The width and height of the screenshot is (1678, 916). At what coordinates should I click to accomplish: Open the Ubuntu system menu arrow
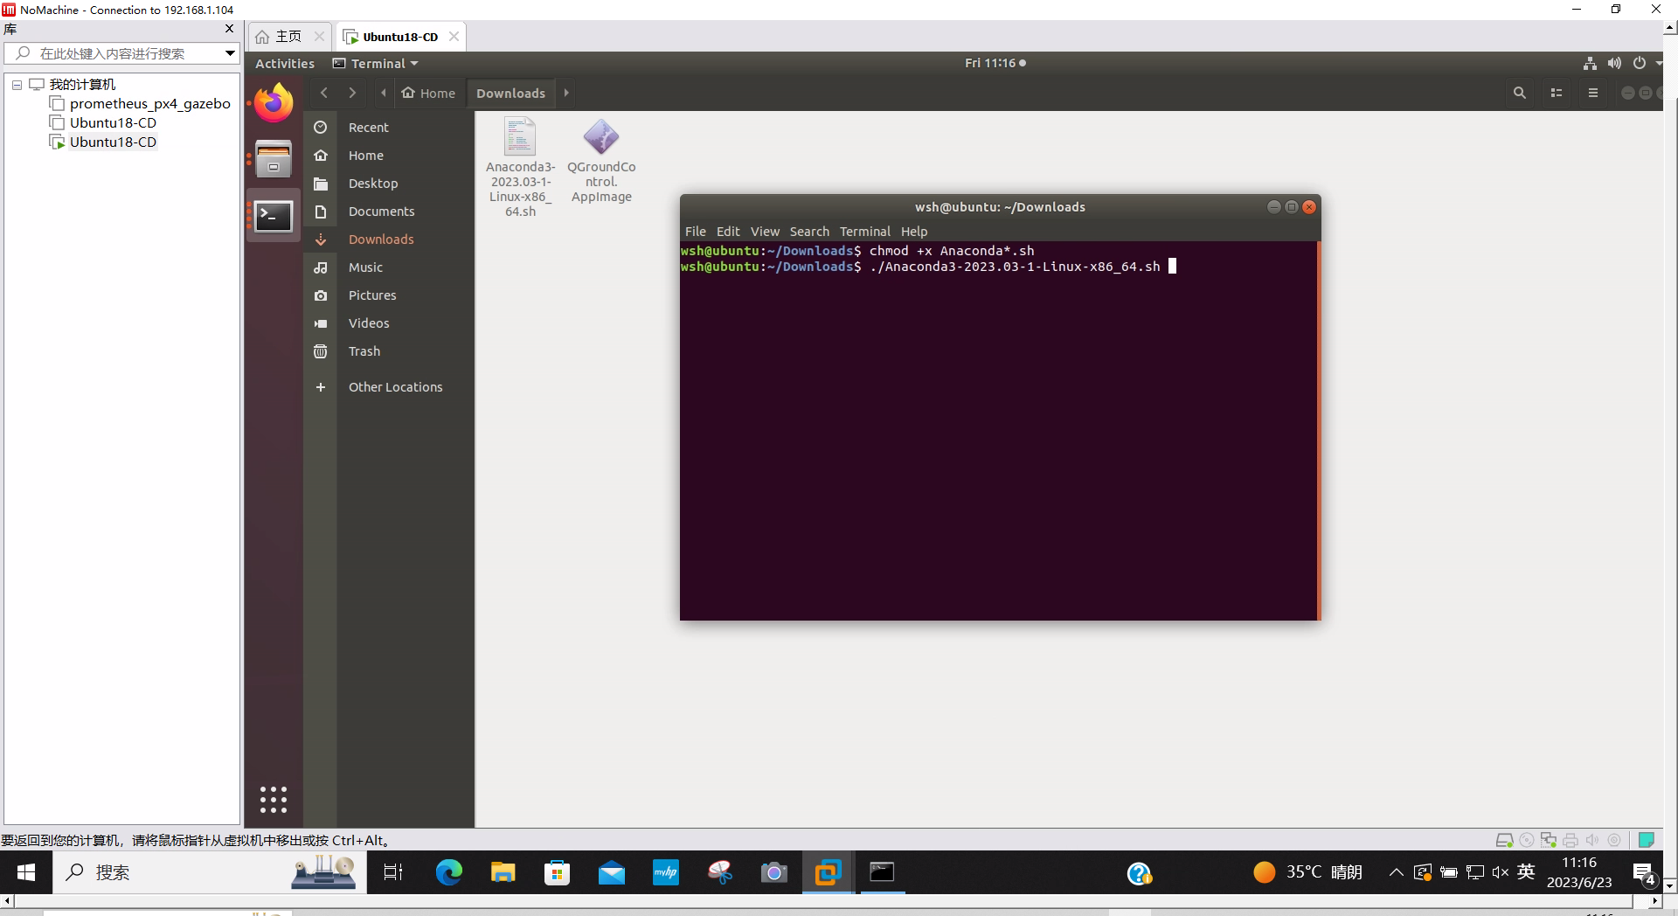tap(1659, 63)
